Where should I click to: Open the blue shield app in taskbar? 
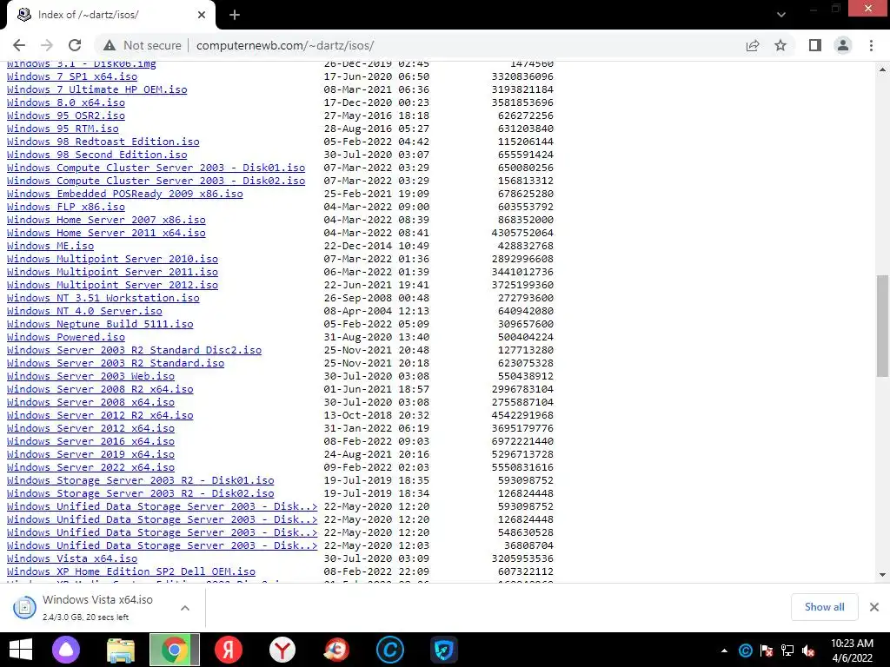pos(444,650)
